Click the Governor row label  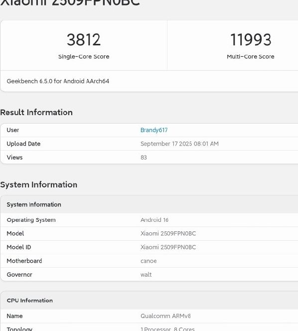pos(19,275)
